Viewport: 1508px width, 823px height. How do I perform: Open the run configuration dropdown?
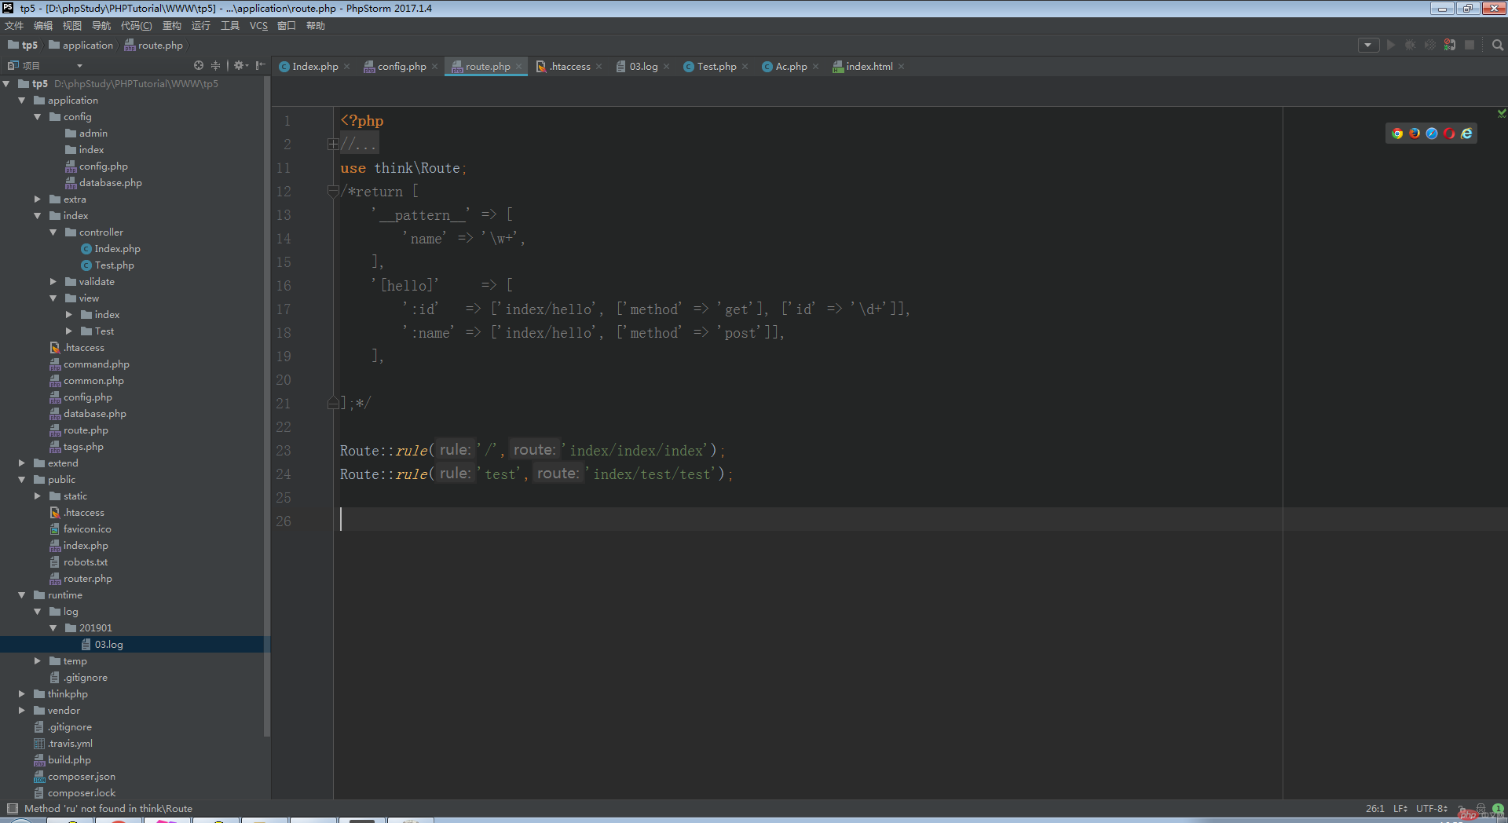pyautogui.click(x=1368, y=46)
